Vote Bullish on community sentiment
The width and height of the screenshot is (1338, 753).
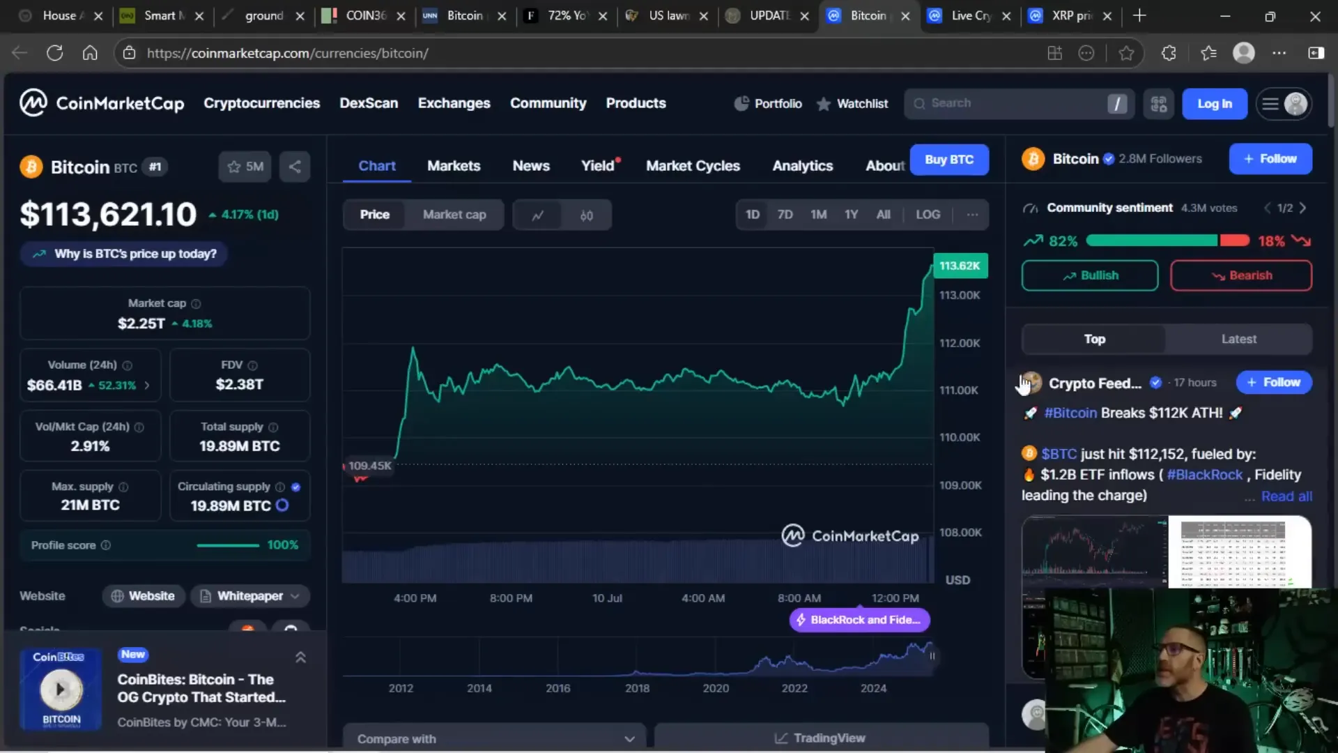point(1090,275)
